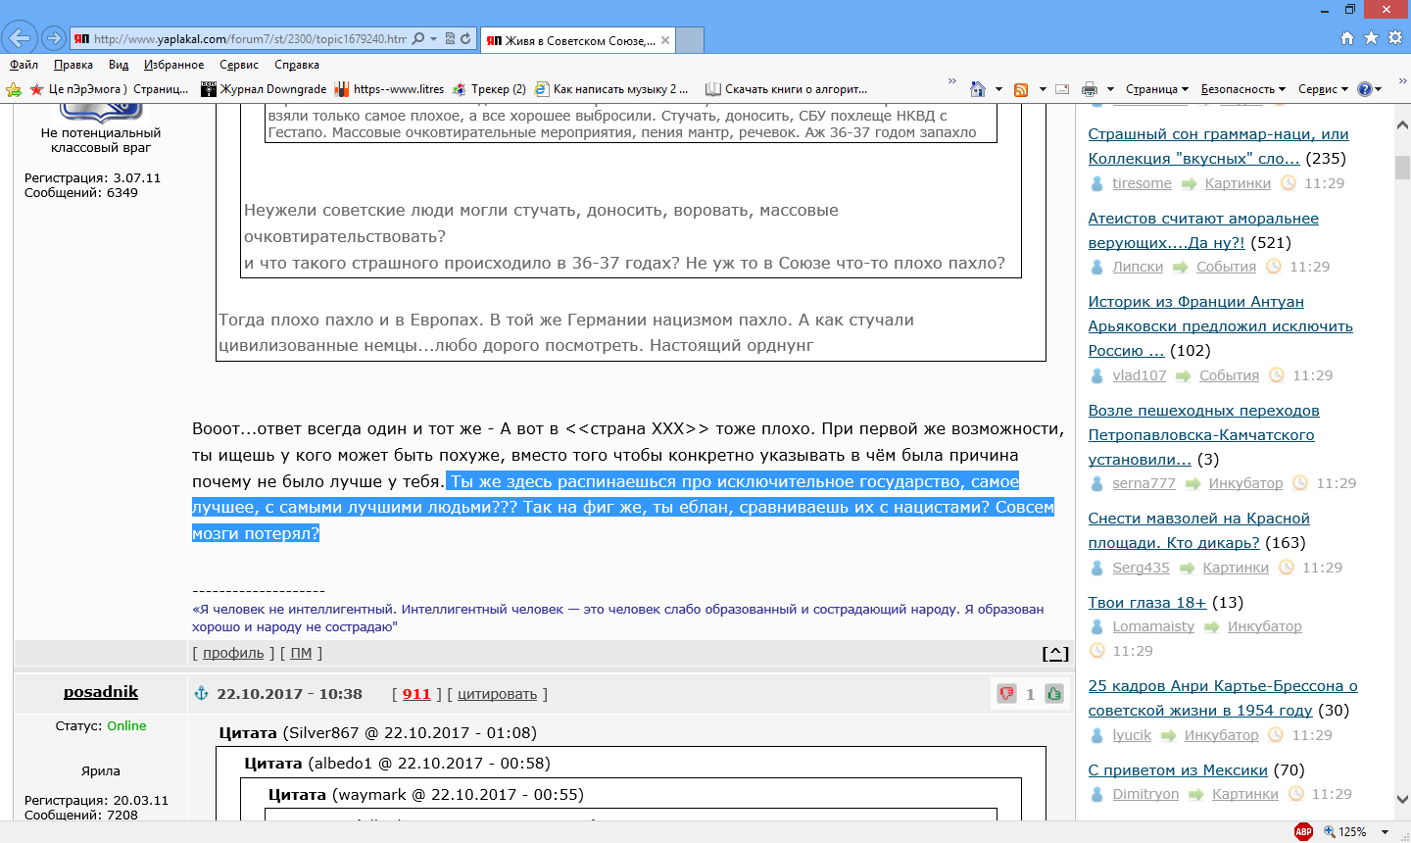Click the compatibility view icon in address bar
This screenshot has height=843, width=1411.
pos(450,39)
